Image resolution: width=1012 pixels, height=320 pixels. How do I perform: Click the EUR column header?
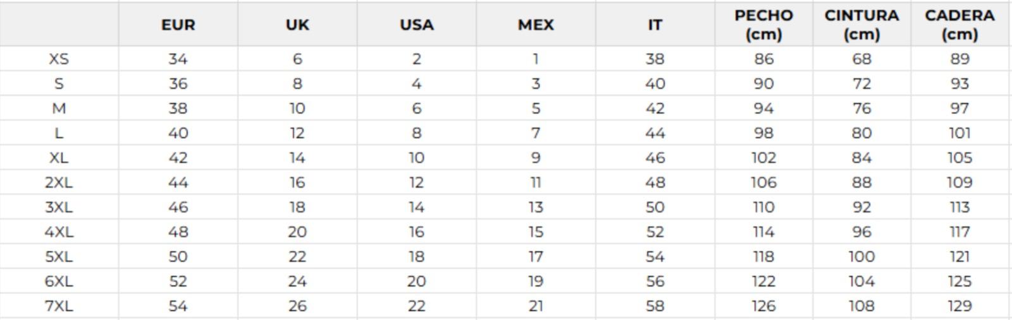pos(178,25)
